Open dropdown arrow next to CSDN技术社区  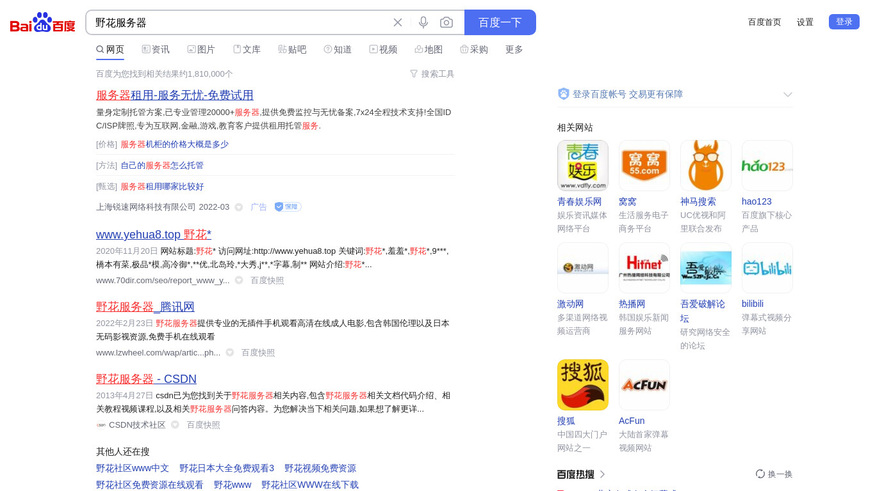[x=175, y=425]
